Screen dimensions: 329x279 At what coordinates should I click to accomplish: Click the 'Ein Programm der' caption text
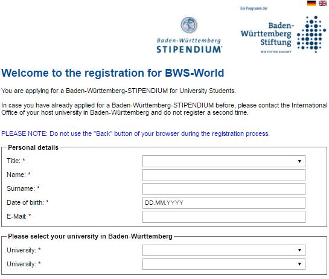click(x=254, y=8)
